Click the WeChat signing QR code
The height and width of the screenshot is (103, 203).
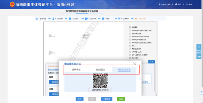pos(100,81)
